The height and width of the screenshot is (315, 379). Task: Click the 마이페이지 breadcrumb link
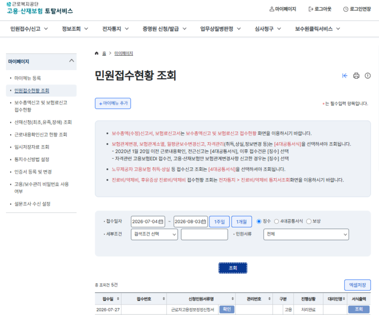click(x=124, y=53)
